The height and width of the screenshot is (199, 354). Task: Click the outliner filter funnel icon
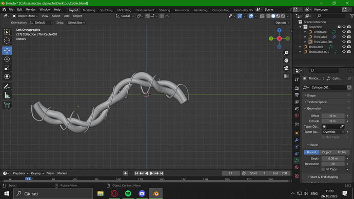[352, 16]
